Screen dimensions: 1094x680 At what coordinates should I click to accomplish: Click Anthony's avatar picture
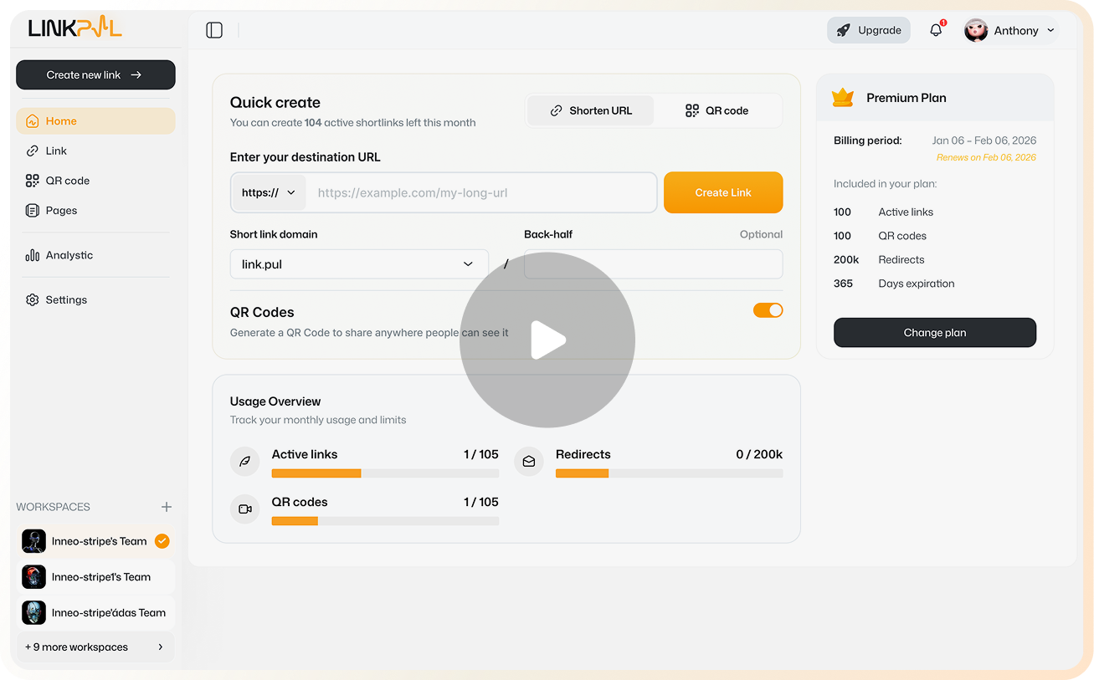976,31
